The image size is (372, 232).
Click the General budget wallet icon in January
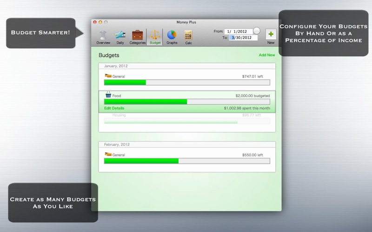click(x=108, y=76)
